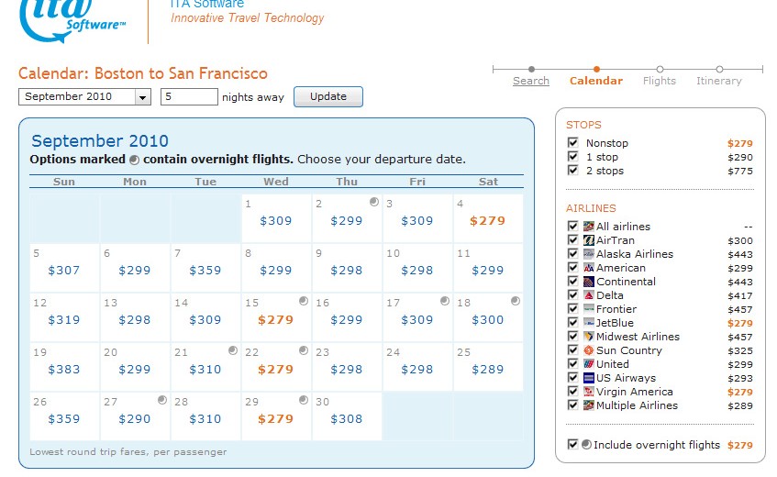Click the nights away input field
Screen dimensions: 777x477
pos(189,96)
